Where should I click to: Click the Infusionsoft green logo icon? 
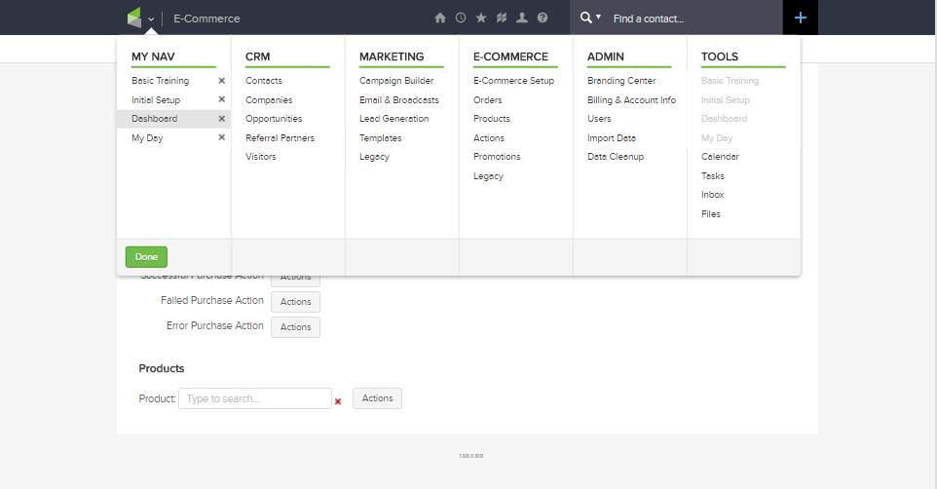pyautogui.click(x=134, y=18)
